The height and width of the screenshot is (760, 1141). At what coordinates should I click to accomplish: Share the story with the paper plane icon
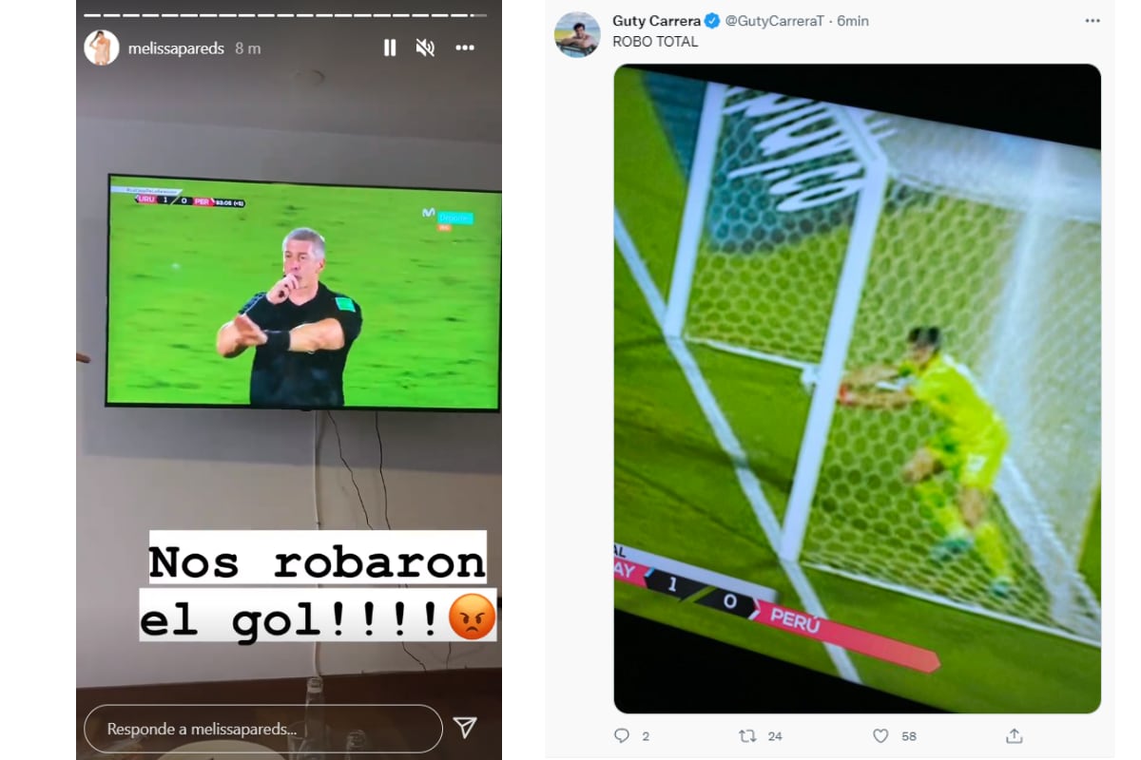click(465, 728)
